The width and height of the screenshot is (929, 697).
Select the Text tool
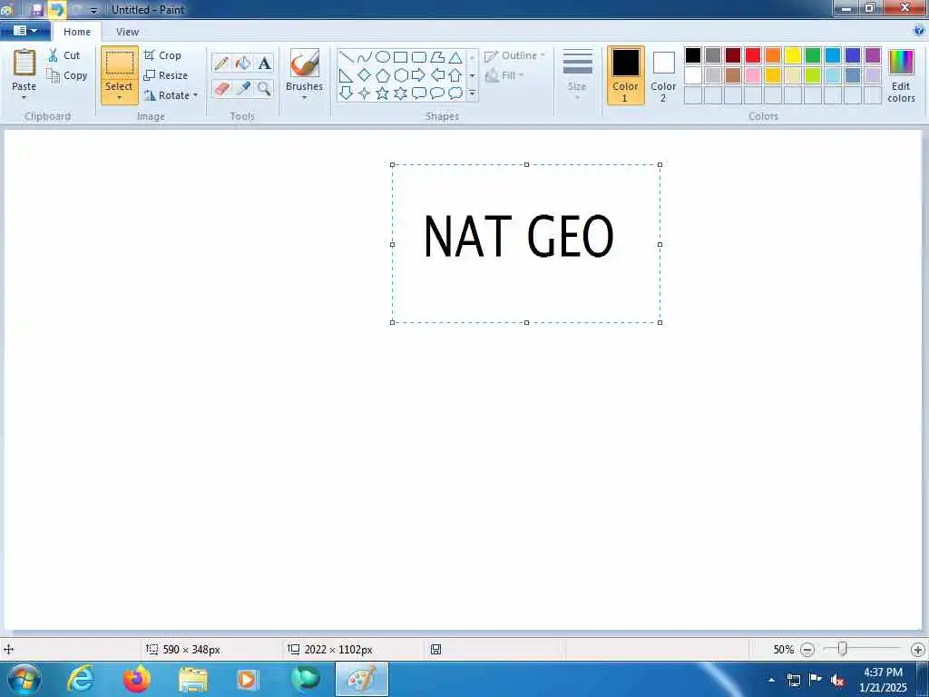[264, 64]
